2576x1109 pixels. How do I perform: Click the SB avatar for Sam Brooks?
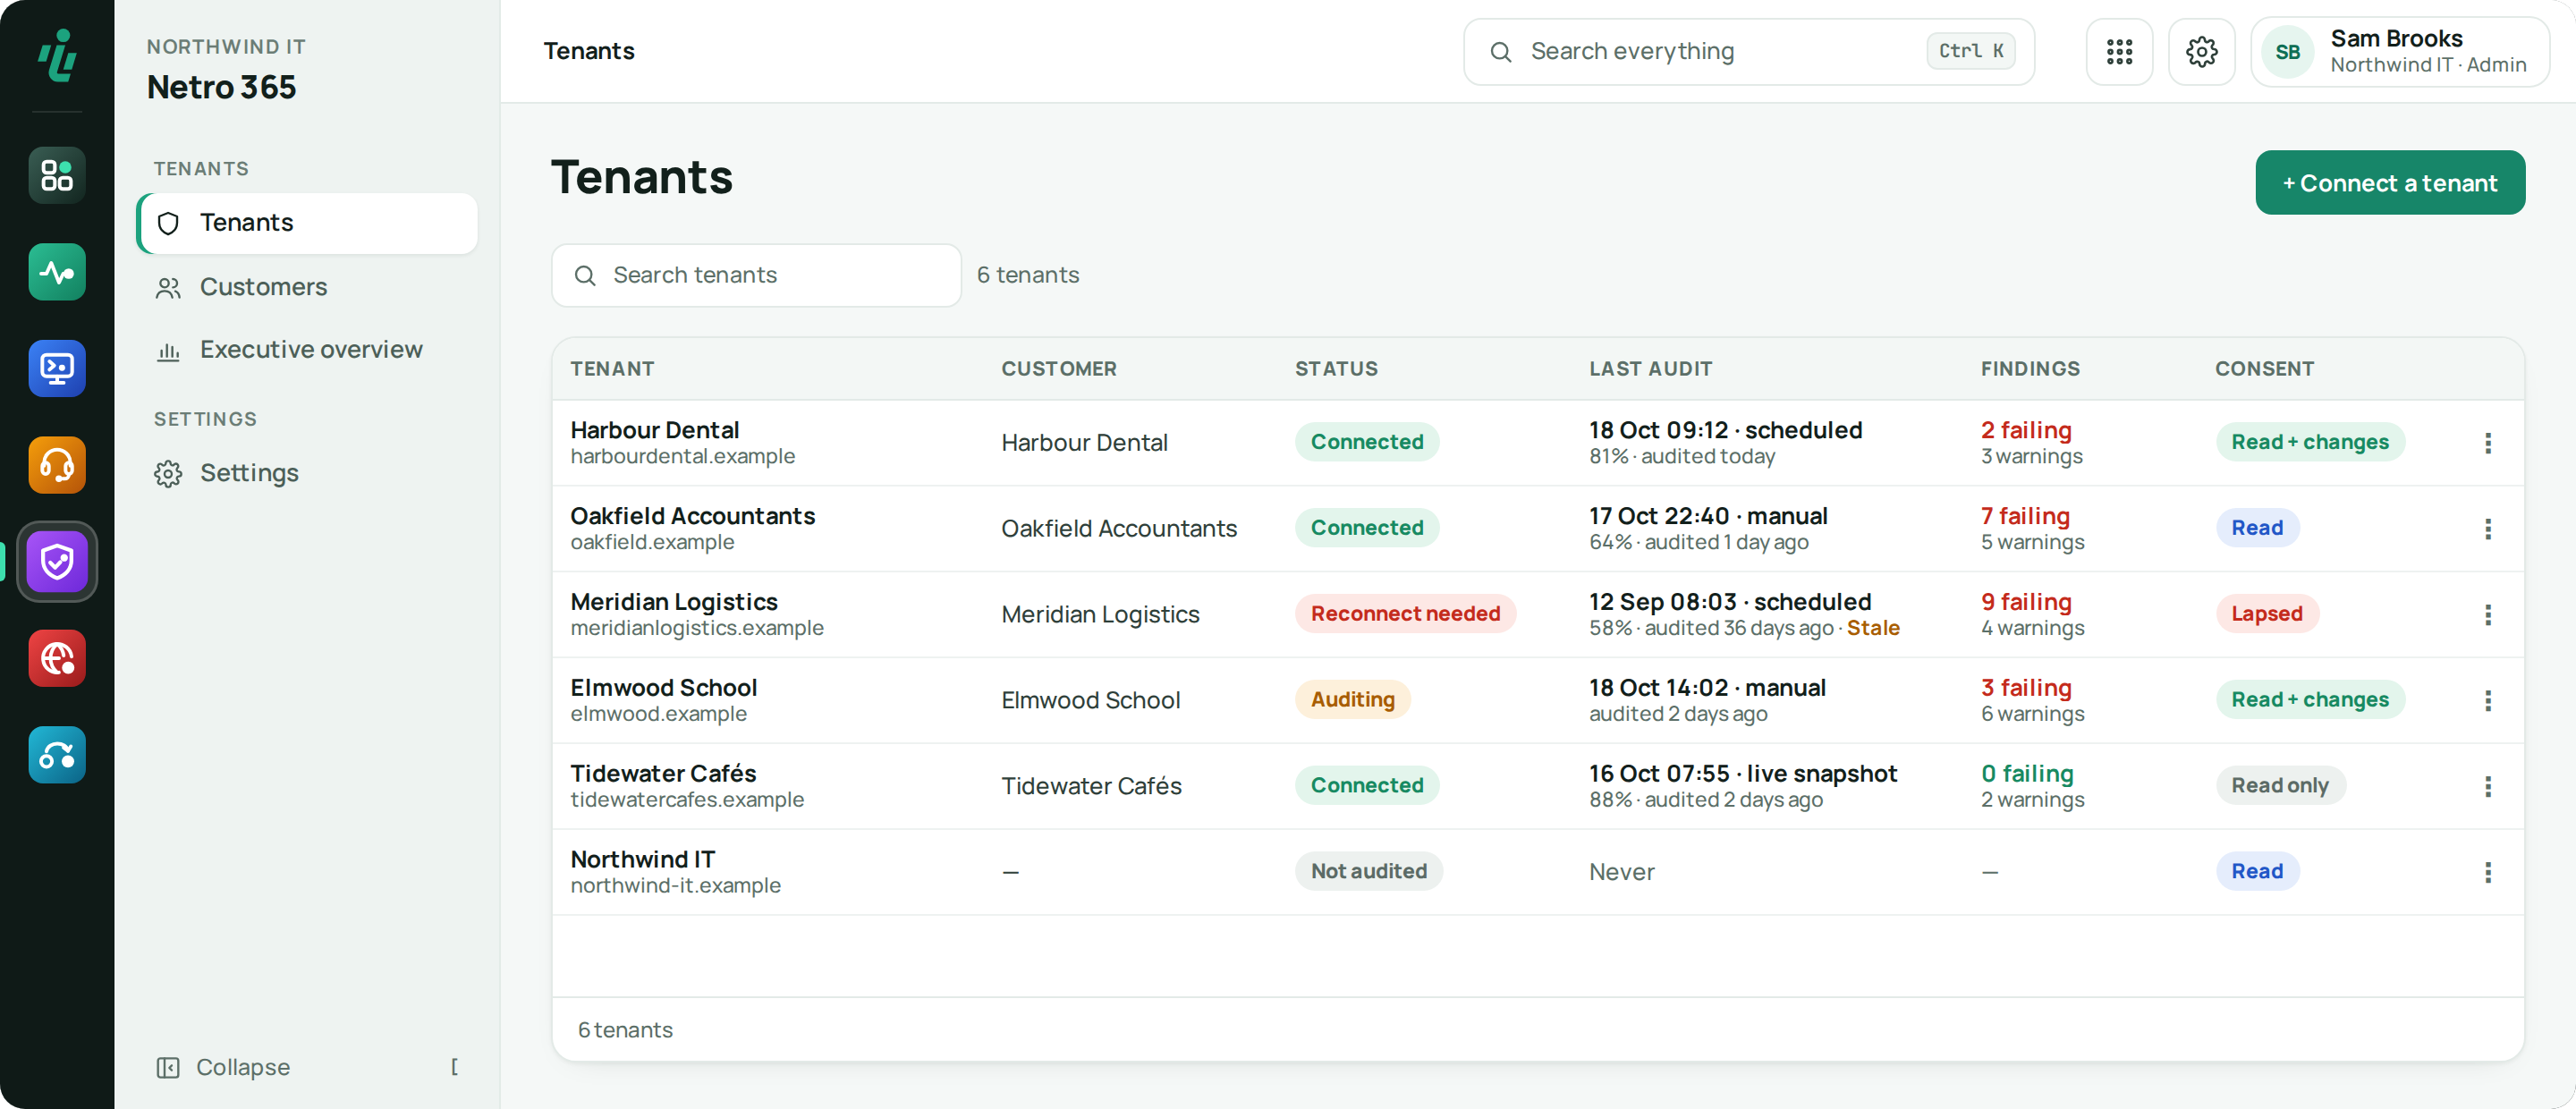coord(2287,52)
